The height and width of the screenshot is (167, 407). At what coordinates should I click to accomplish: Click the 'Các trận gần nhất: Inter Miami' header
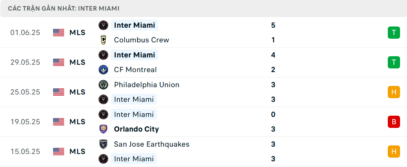(64, 9)
